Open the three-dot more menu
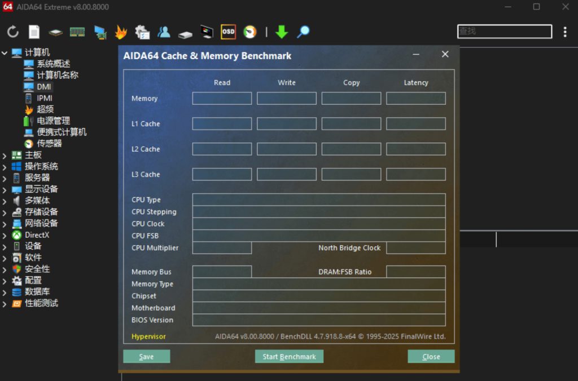The image size is (578, 381). pos(565,32)
